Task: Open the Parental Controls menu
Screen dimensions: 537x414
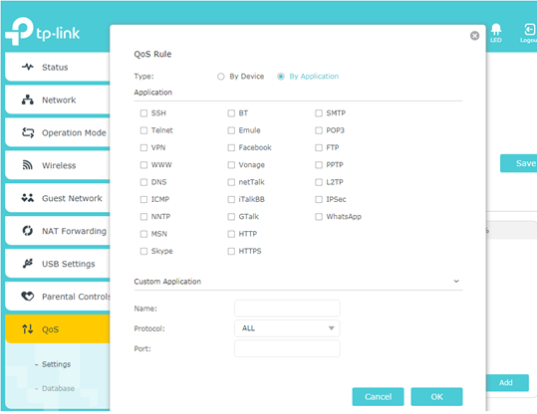Action: pyautogui.click(x=58, y=297)
